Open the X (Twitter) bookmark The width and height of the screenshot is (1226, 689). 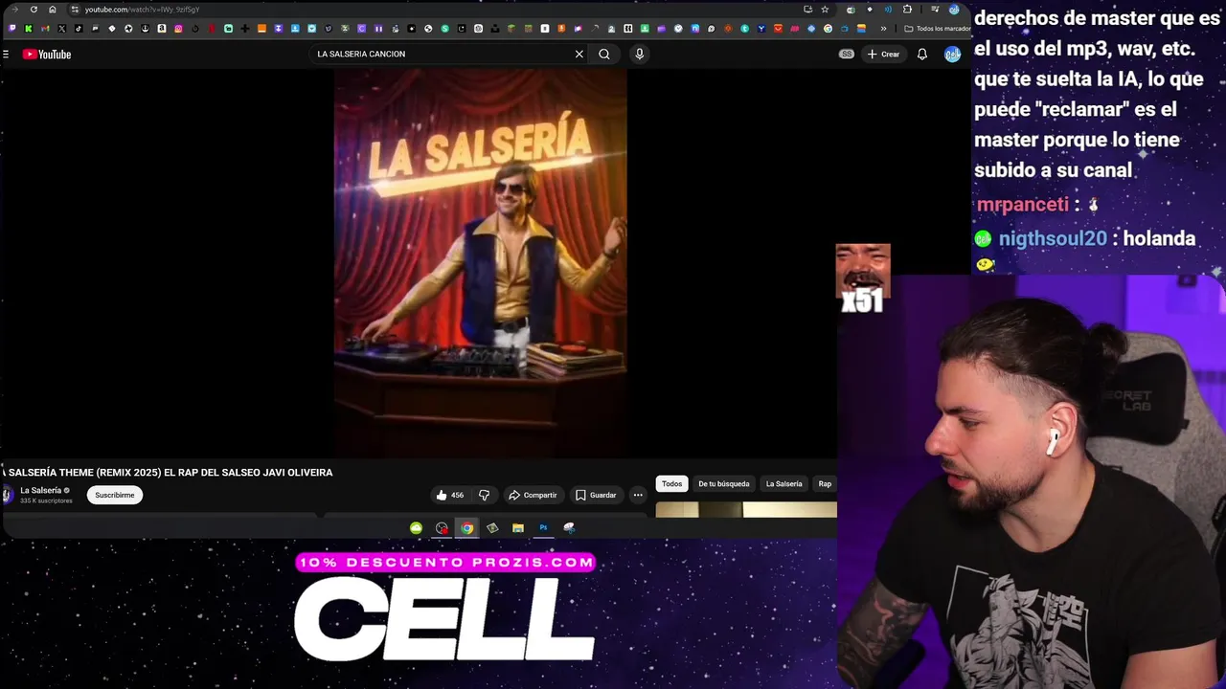click(x=61, y=29)
